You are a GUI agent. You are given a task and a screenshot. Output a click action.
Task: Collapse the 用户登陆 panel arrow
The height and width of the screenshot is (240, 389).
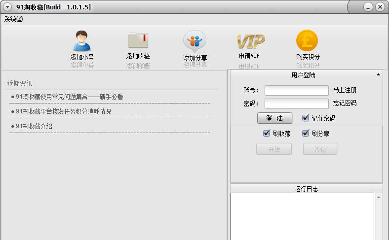[378, 74]
